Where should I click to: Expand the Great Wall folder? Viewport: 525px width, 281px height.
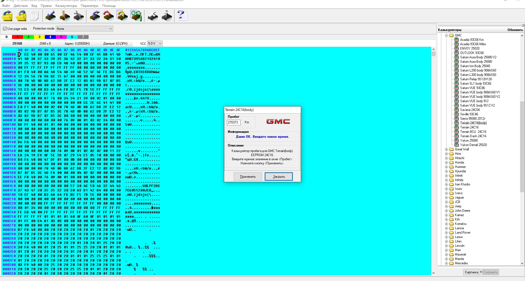[x=446, y=149]
